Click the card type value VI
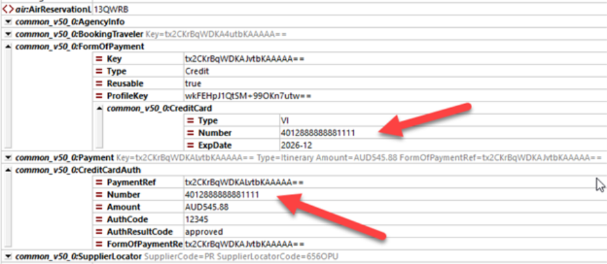Image resolution: width=607 pixels, height=264 pixels. (x=284, y=121)
